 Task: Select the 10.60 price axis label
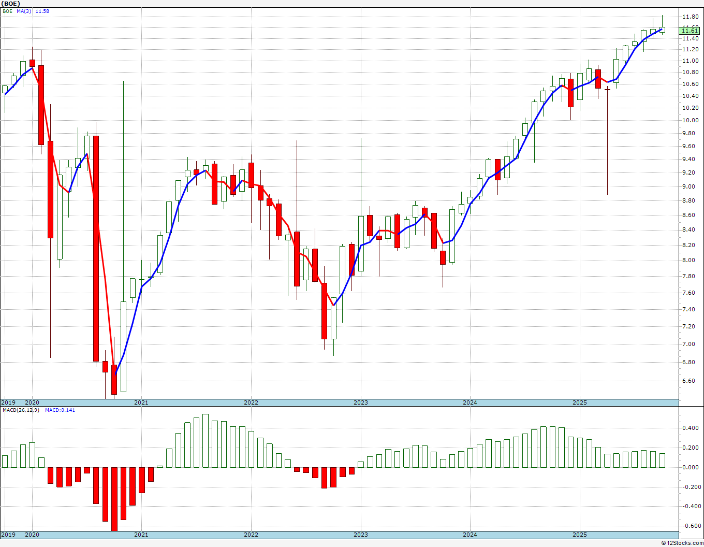click(x=691, y=84)
